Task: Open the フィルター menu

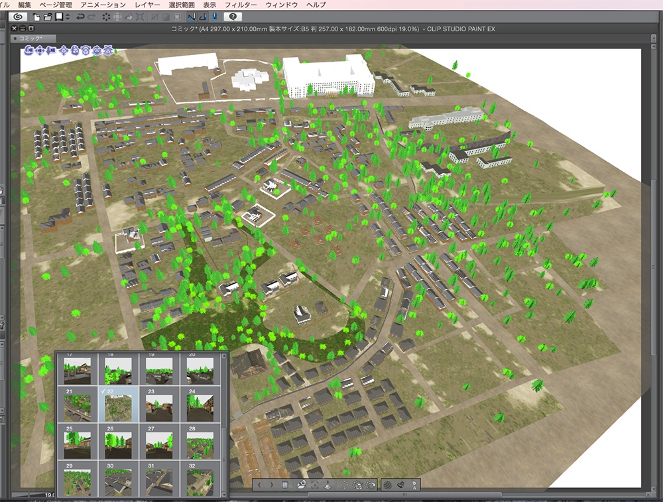Action: tap(241, 5)
